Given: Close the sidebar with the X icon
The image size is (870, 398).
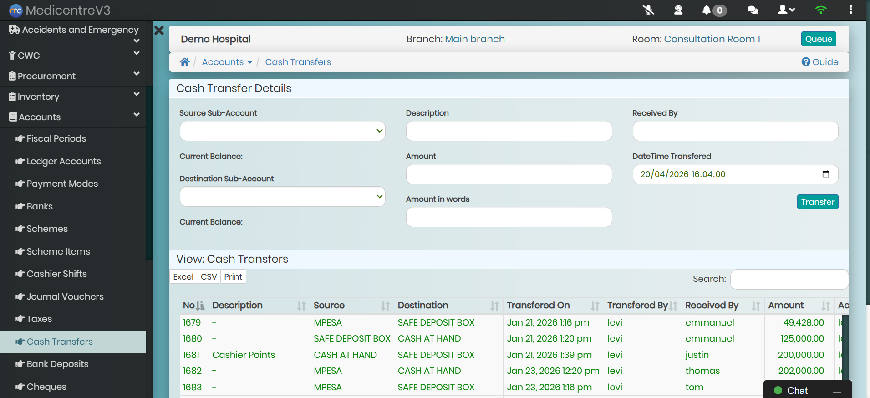Looking at the screenshot, I should 159,31.
